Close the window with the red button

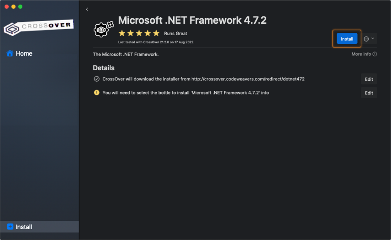(x=7, y=7)
